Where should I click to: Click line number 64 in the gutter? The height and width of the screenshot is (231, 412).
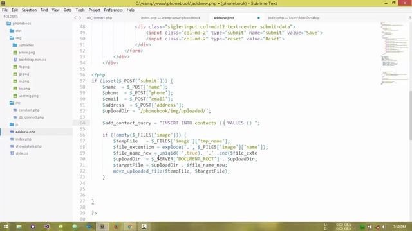click(x=82, y=123)
